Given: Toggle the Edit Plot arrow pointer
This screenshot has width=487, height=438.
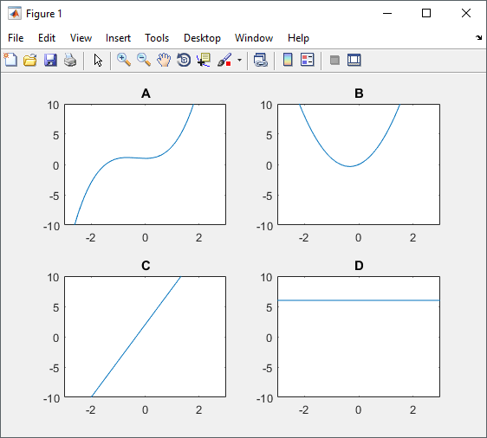Looking at the screenshot, I should coord(98,60).
